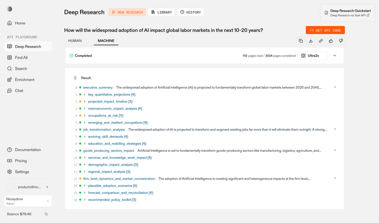Expand the Completed status panel chevron

tap(334, 56)
